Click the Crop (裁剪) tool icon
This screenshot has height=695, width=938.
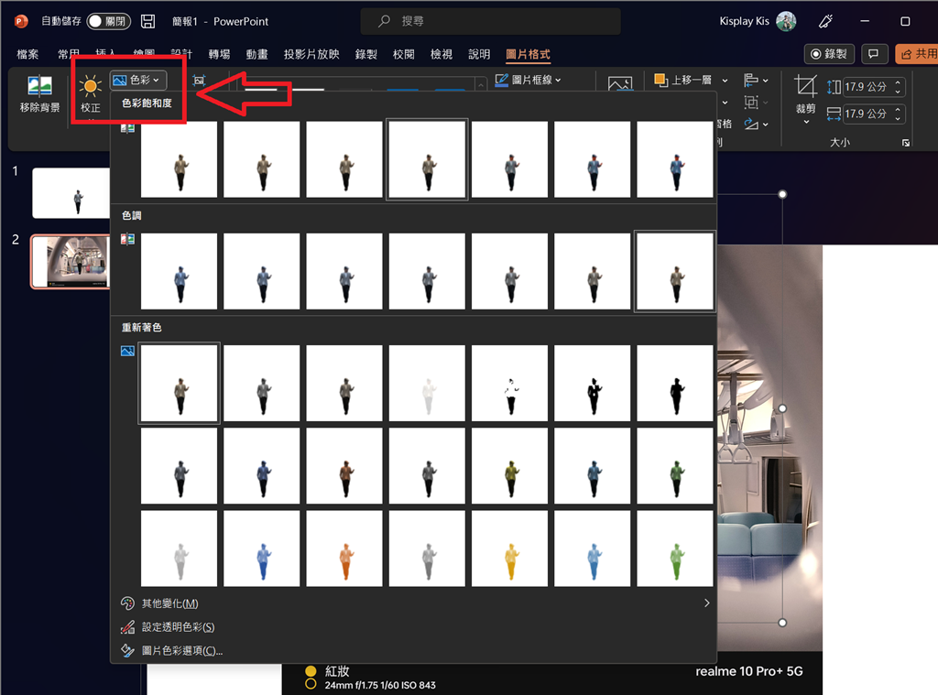click(806, 86)
